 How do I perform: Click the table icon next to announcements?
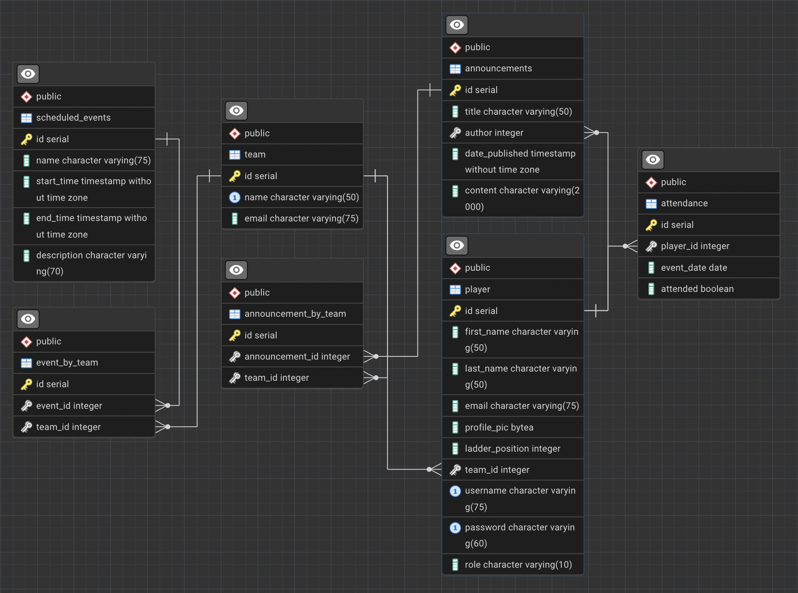455,68
